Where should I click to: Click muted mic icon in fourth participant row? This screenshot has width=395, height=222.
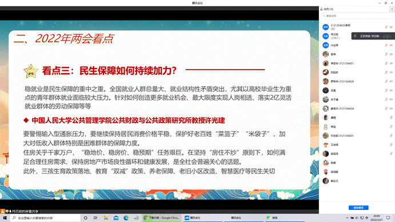point(386,54)
